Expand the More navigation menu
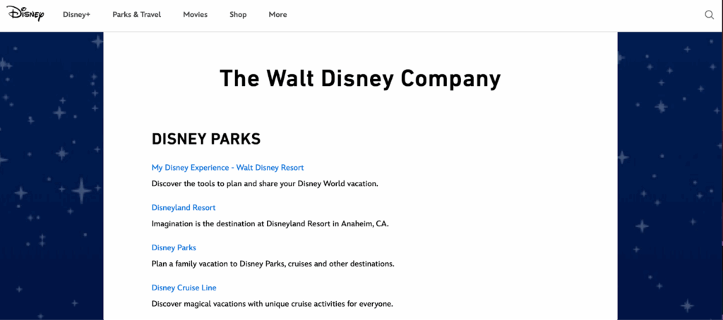 click(x=277, y=15)
